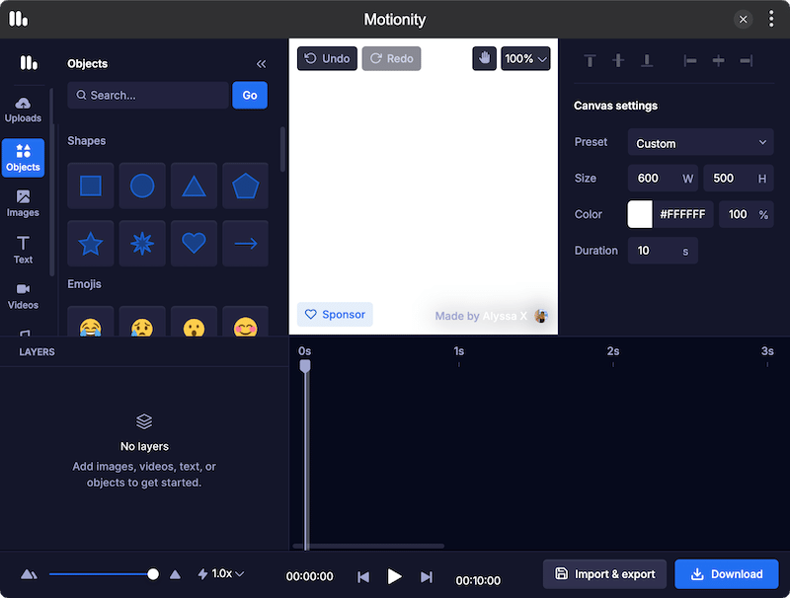Edit the canvas width field 600
The image size is (790, 598).
click(x=663, y=179)
